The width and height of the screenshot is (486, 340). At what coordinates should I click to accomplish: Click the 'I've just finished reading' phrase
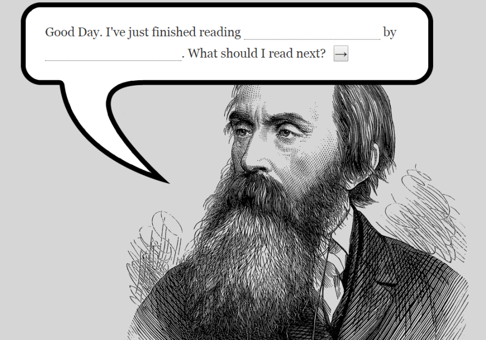(x=173, y=32)
